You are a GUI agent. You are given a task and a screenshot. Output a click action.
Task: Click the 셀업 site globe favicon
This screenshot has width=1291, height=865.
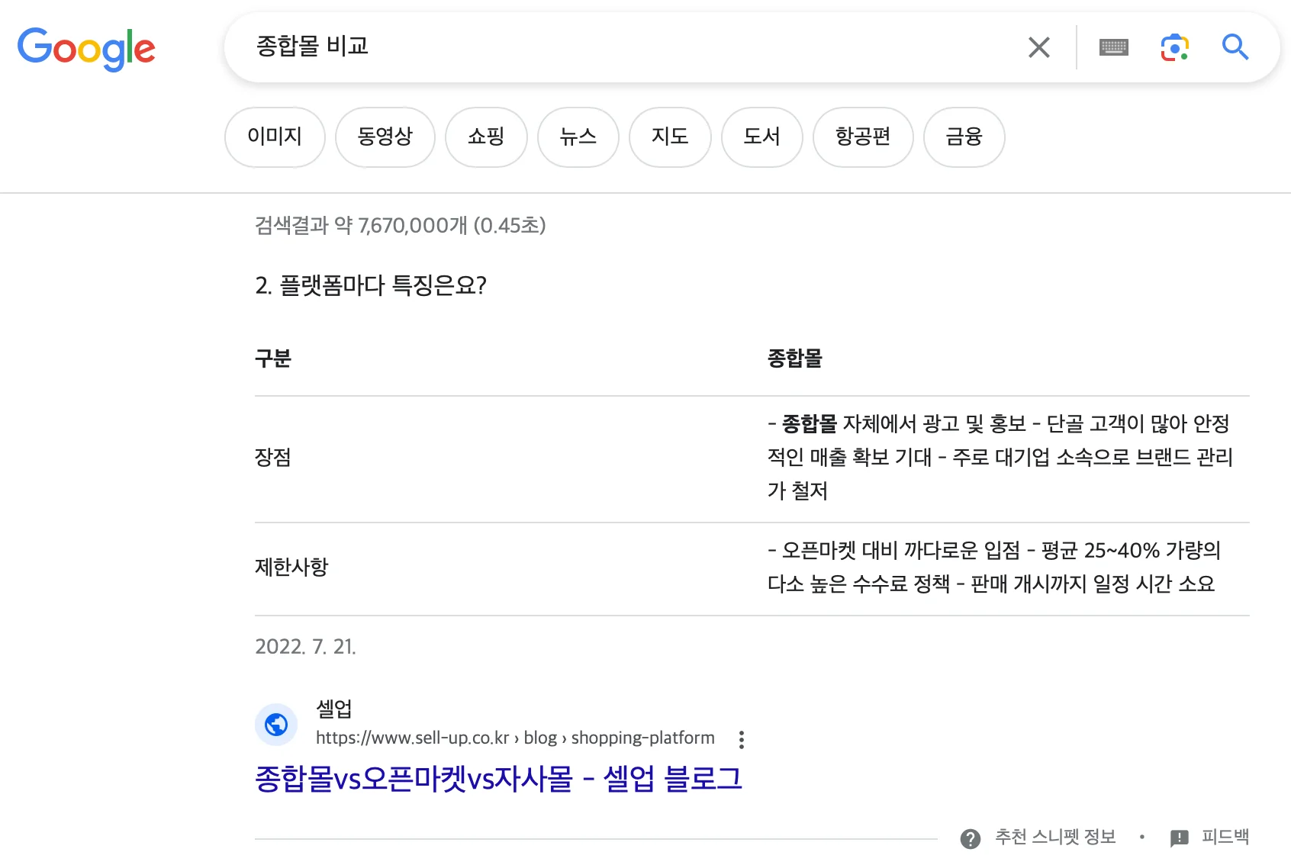[x=275, y=724]
